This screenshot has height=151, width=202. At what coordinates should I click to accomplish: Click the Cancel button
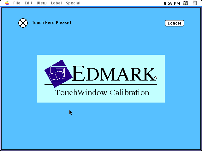175,23
